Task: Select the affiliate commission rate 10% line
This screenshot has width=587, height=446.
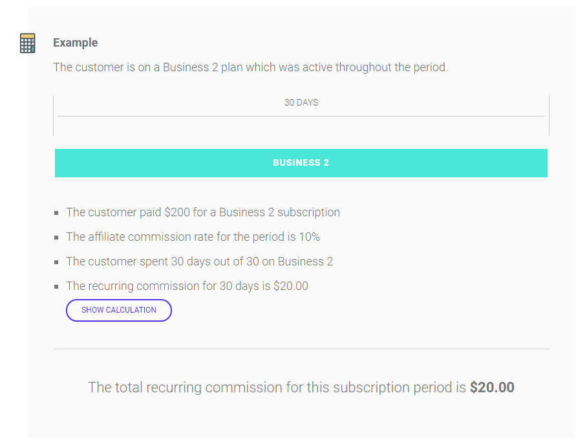Action: coord(193,237)
